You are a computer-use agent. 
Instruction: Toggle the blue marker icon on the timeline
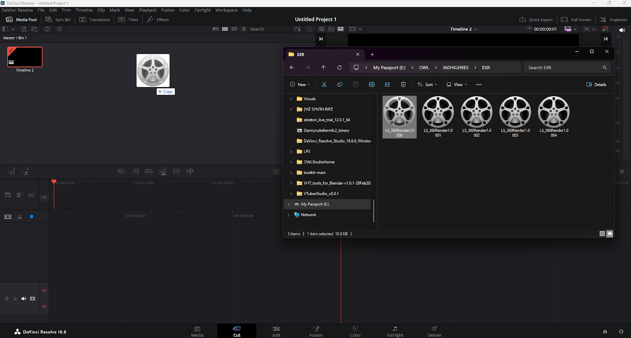(32, 217)
